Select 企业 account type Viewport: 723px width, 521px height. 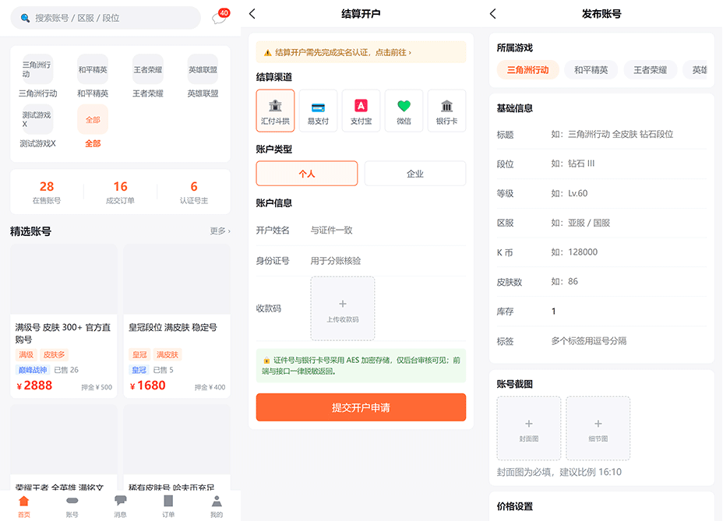point(415,174)
